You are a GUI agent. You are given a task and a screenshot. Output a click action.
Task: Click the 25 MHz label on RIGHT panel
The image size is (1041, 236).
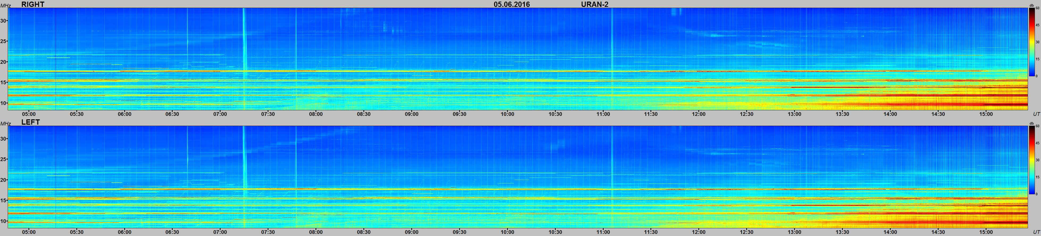pyautogui.click(x=4, y=41)
